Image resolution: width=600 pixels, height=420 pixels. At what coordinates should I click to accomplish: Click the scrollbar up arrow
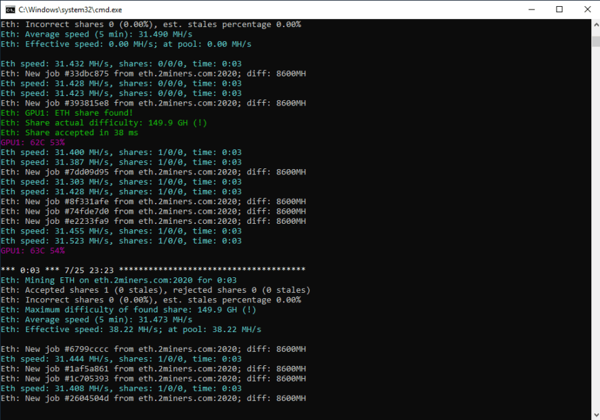click(595, 25)
